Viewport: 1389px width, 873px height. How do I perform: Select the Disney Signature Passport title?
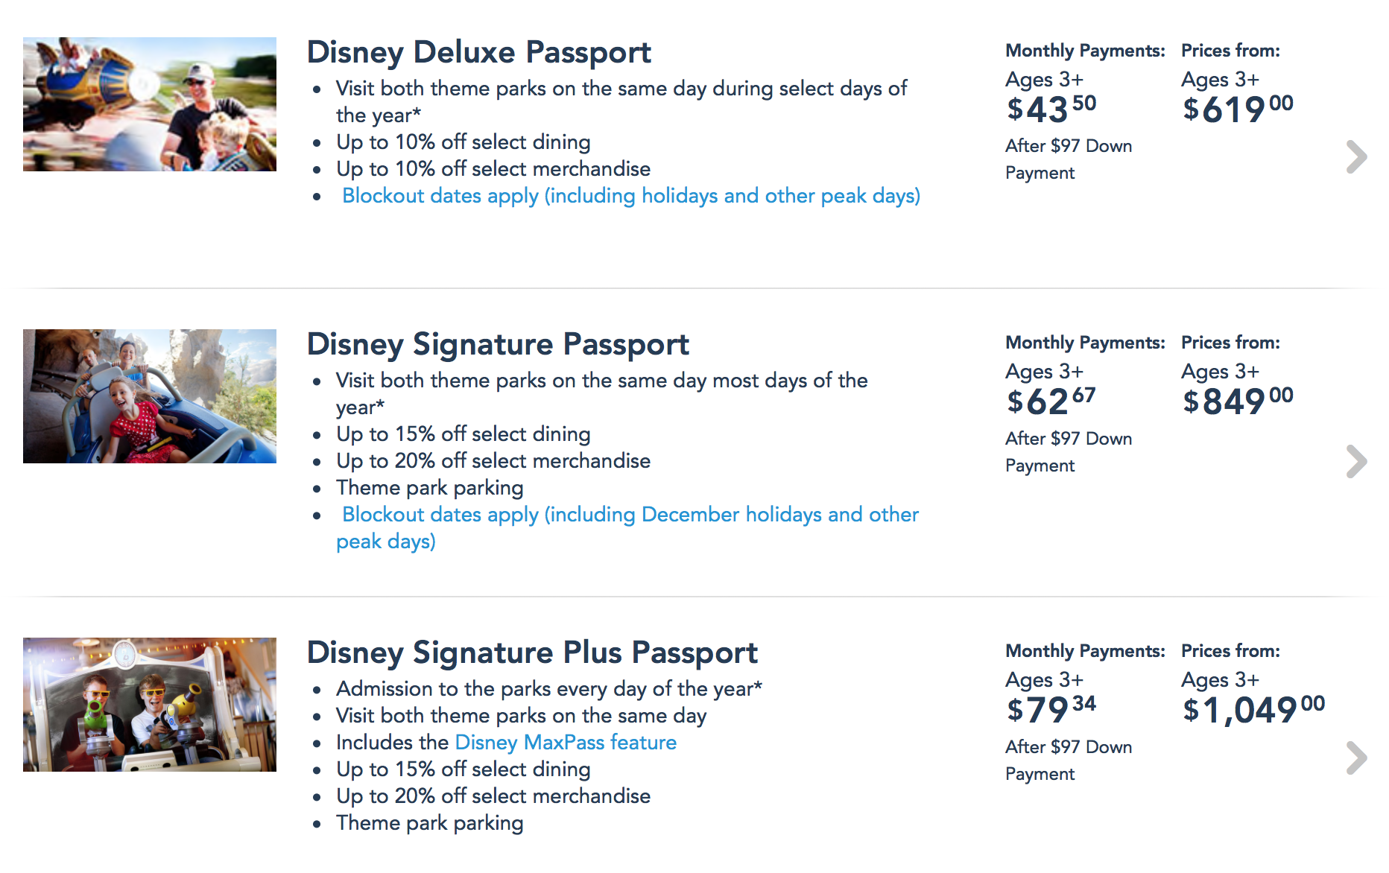click(x=498, y=344)
